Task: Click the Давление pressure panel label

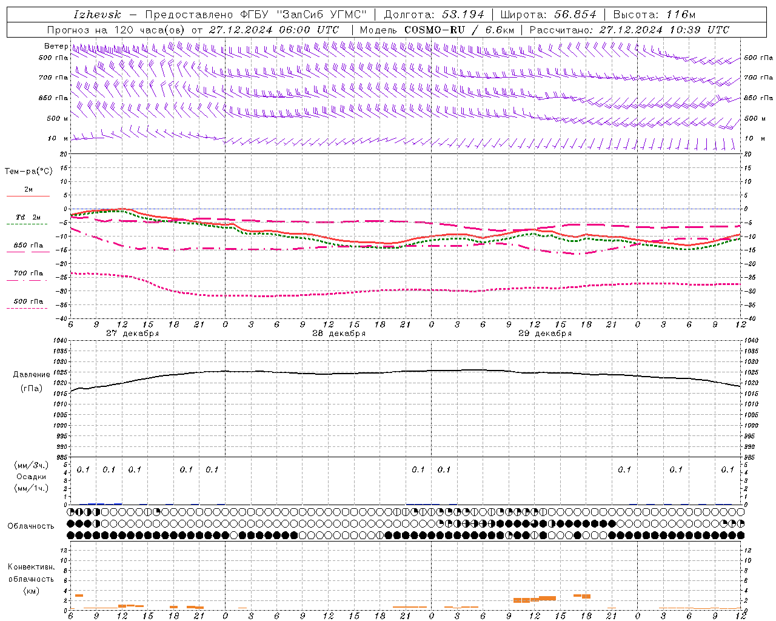Action: click(x=32, y=375)
